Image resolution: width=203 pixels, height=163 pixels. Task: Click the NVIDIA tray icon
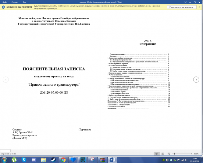pos(163,160)
